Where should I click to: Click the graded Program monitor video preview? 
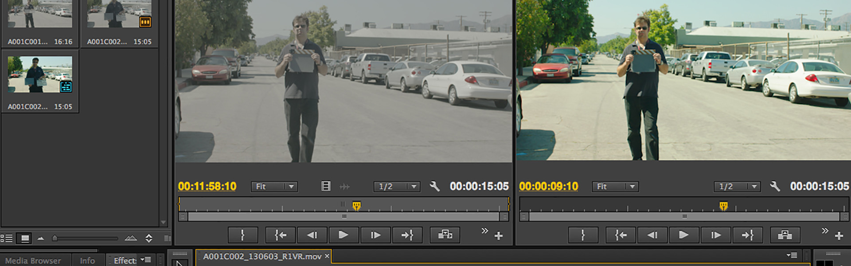click(x=683, y=80)
